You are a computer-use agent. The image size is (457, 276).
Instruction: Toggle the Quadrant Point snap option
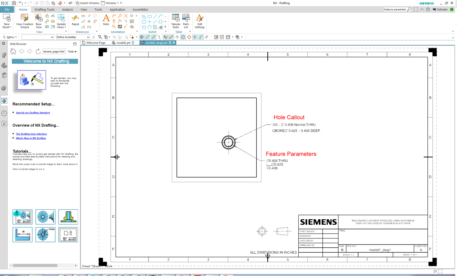pos(189,37)
